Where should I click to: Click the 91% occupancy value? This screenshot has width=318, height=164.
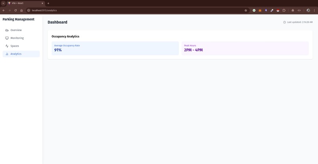tap(58, 50)
